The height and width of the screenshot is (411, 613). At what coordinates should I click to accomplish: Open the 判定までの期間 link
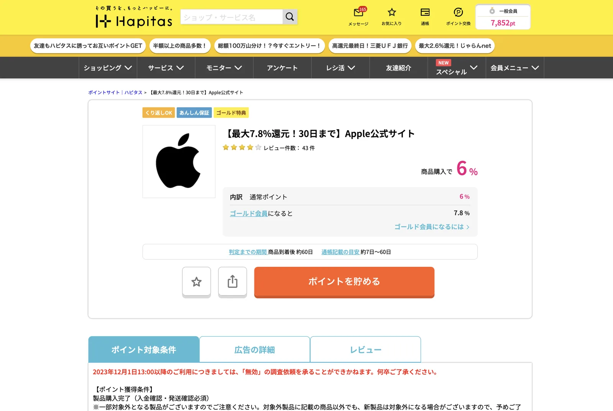pyautogui.click(x=248, y=252)
